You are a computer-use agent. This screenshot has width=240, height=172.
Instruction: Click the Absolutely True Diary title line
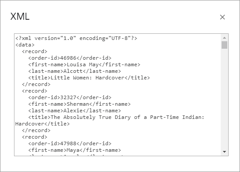(116, 117)
